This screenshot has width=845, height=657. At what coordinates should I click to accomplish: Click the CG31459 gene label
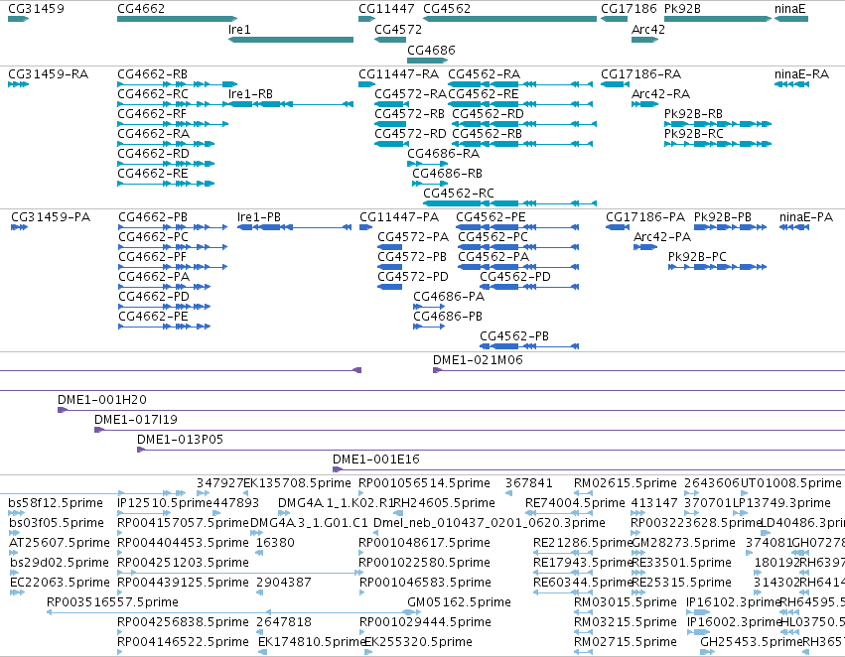36,9
